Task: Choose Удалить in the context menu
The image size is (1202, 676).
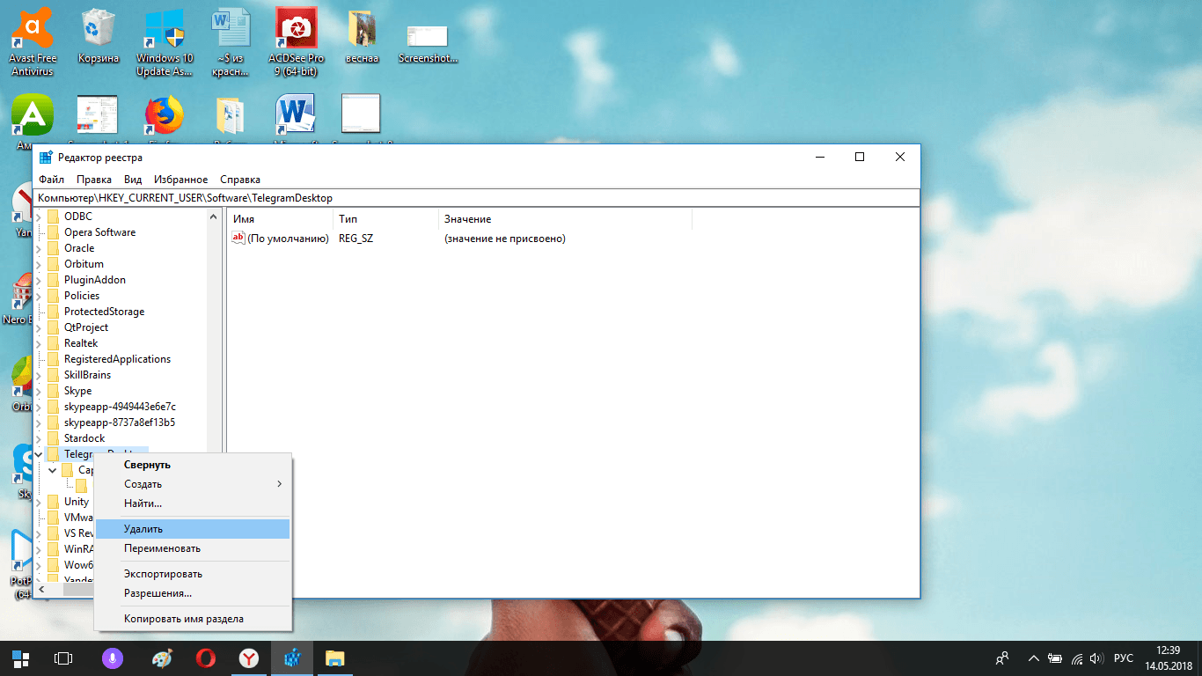Action: [x=193, y=529]
